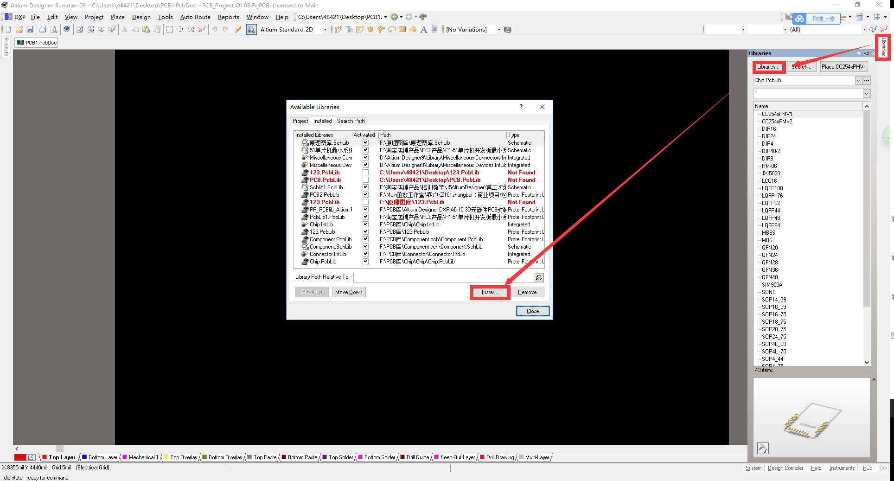Create a new document from toolbar
This screenshot has width=894, height=481.
(8, 29)
